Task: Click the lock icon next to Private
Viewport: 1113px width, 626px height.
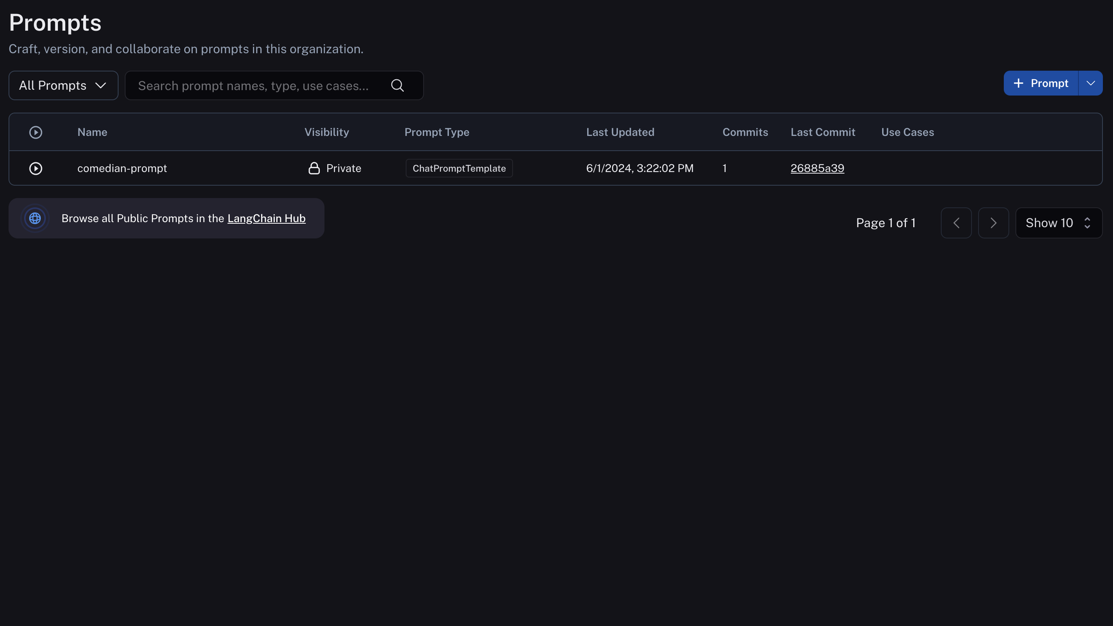Action: 314,169
